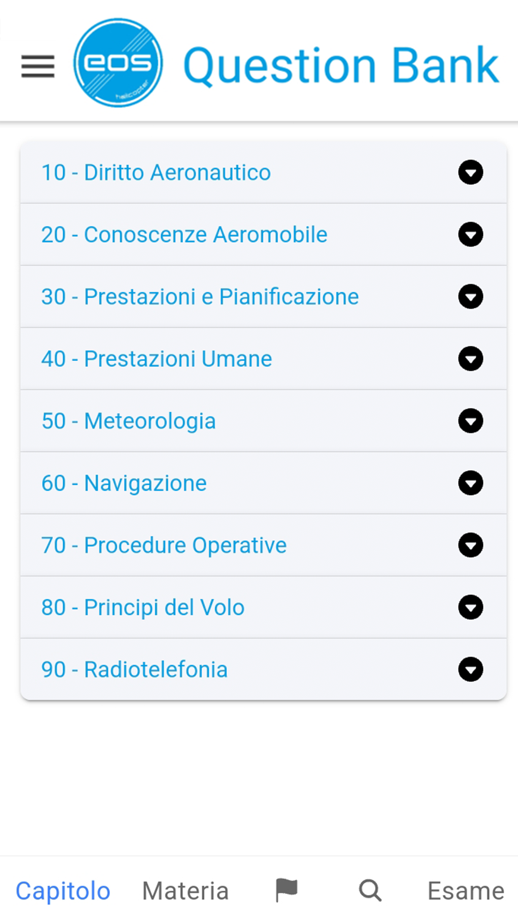Open the Esame tab

click(x=466, y=891)
